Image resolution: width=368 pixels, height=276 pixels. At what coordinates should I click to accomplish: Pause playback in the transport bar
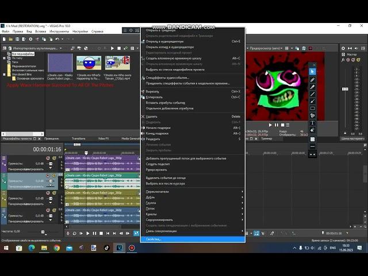tap(94, 233)
